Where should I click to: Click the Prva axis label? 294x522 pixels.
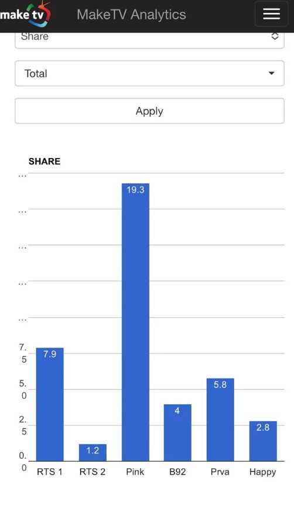tap(220, 472)
